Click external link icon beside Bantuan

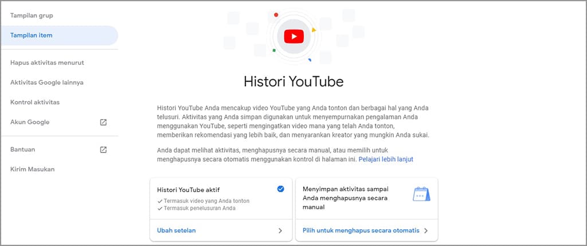[x=103, y=150]
